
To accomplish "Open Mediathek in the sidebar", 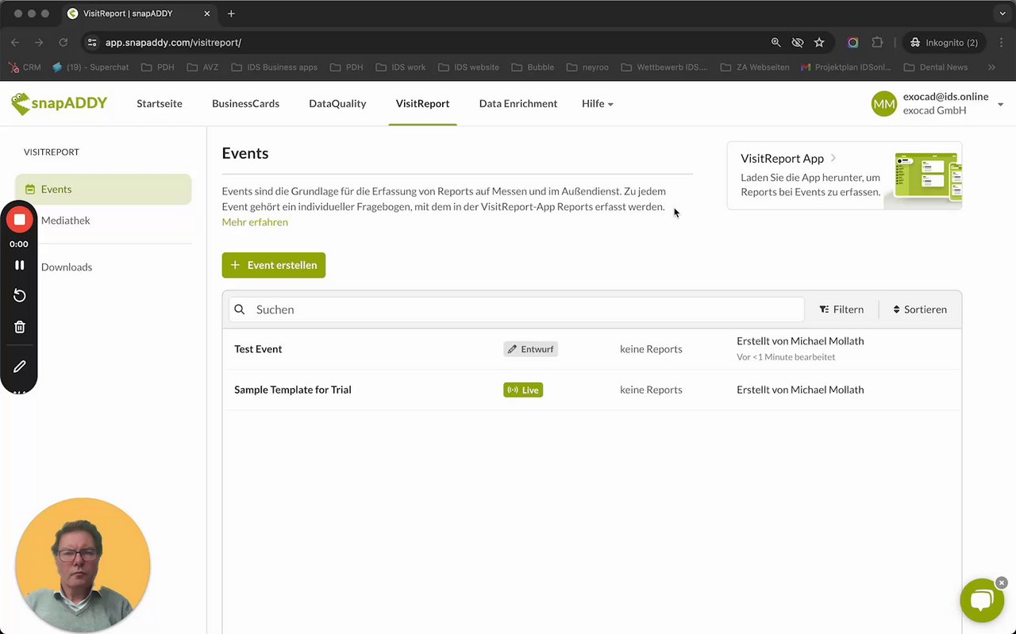I will pyautogui.click(x=66, y=221).
